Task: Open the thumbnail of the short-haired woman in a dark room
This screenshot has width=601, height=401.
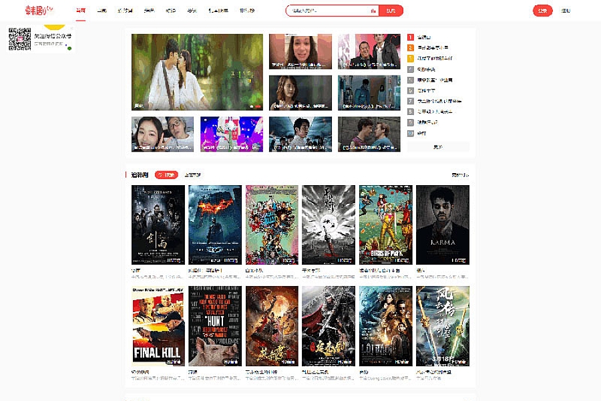Action: click(x=300, y=93)
